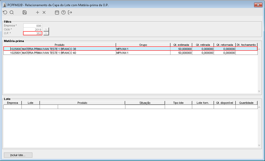Click Dt. fechamento cell in row 1025800

click(x=246, y=49)
